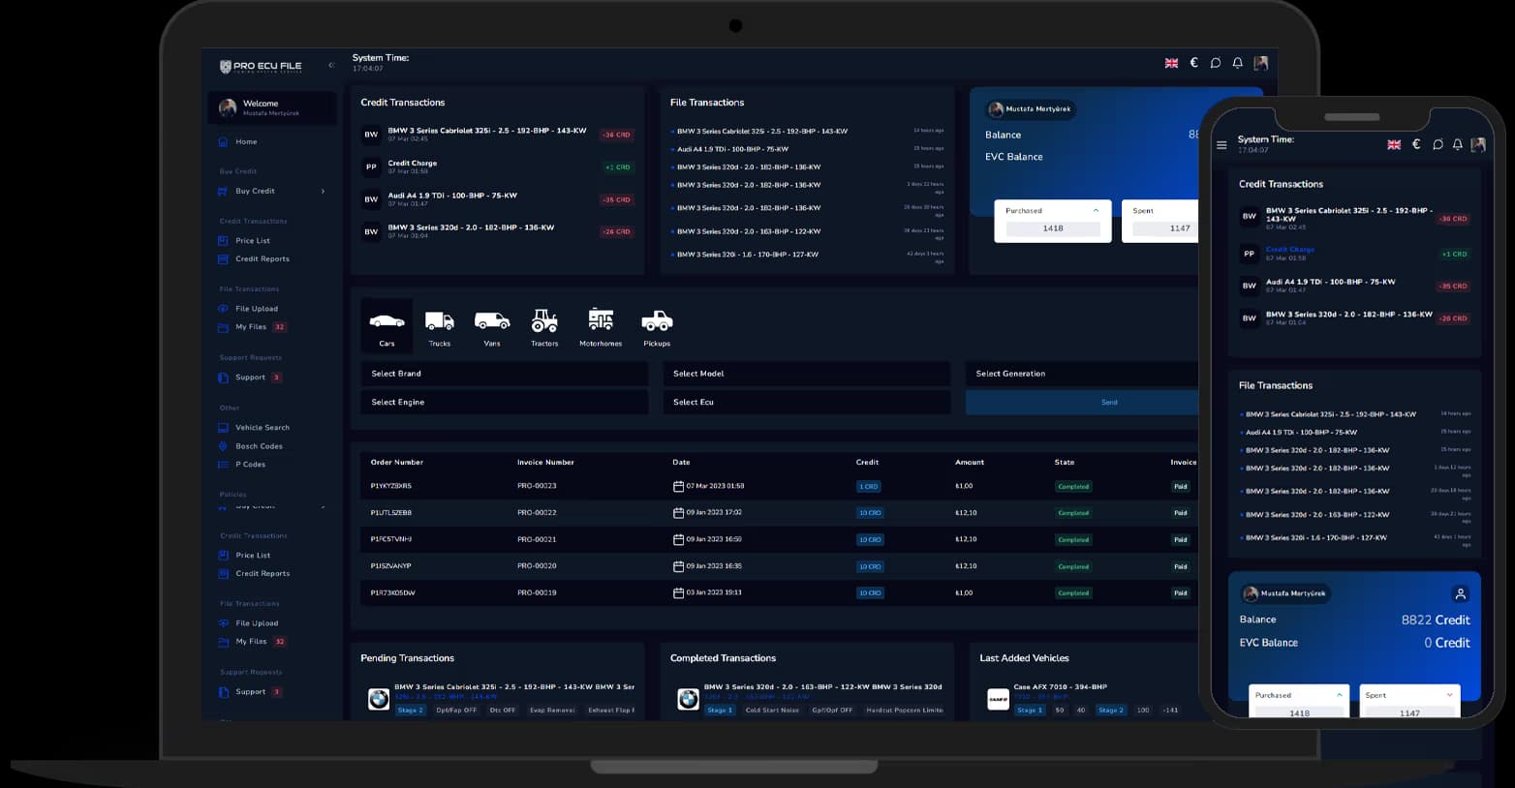Open the Price List sidebar entry

point(254,240)
